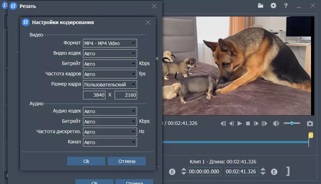Expand the Размер кадра dropdown
321x184 pixels.
pyautogui.click(x=110, y=85)
